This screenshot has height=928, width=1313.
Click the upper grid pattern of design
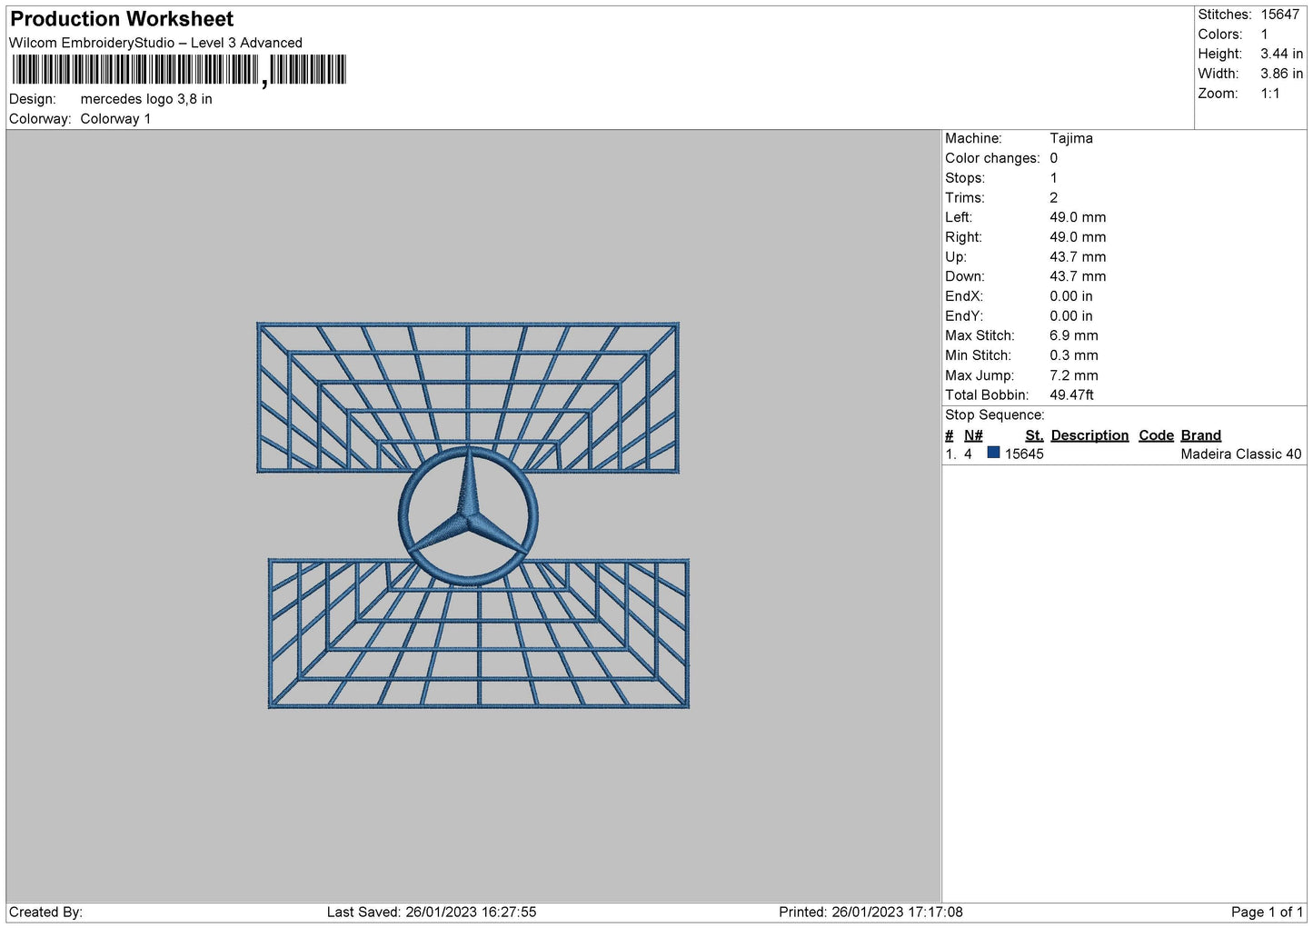tap(468, 397)
